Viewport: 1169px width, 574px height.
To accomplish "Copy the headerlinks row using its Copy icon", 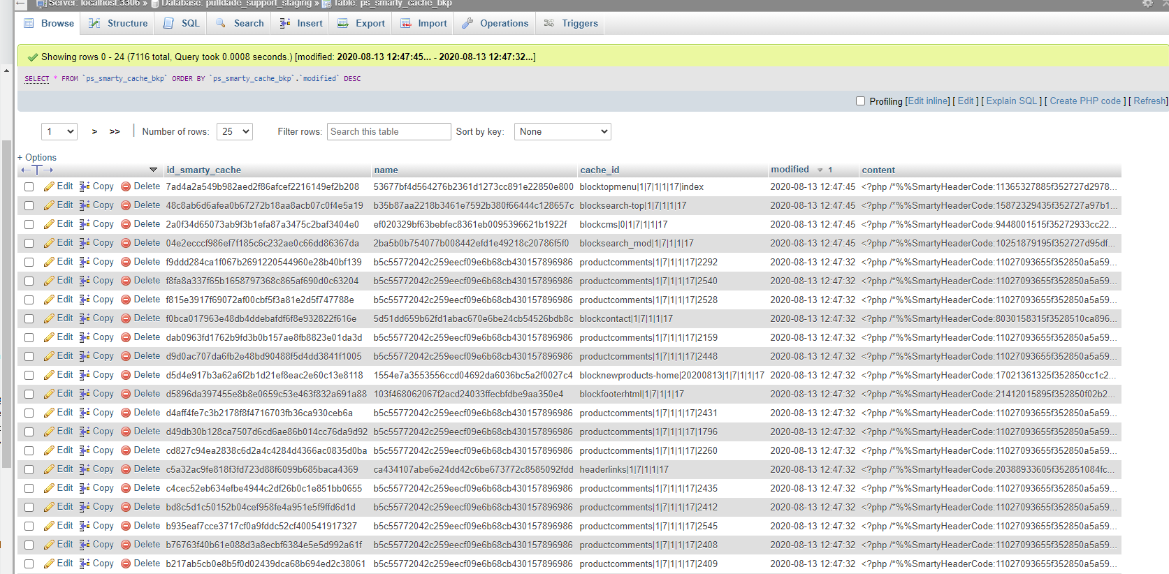I will point(85,469).
